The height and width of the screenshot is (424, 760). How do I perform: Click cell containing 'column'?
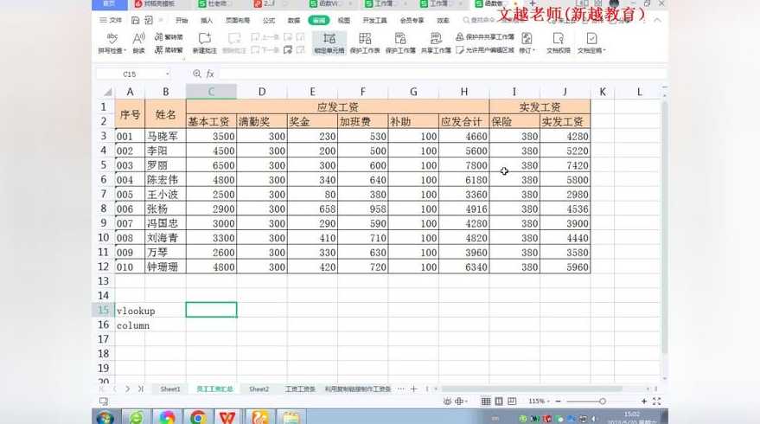(130, 325)
